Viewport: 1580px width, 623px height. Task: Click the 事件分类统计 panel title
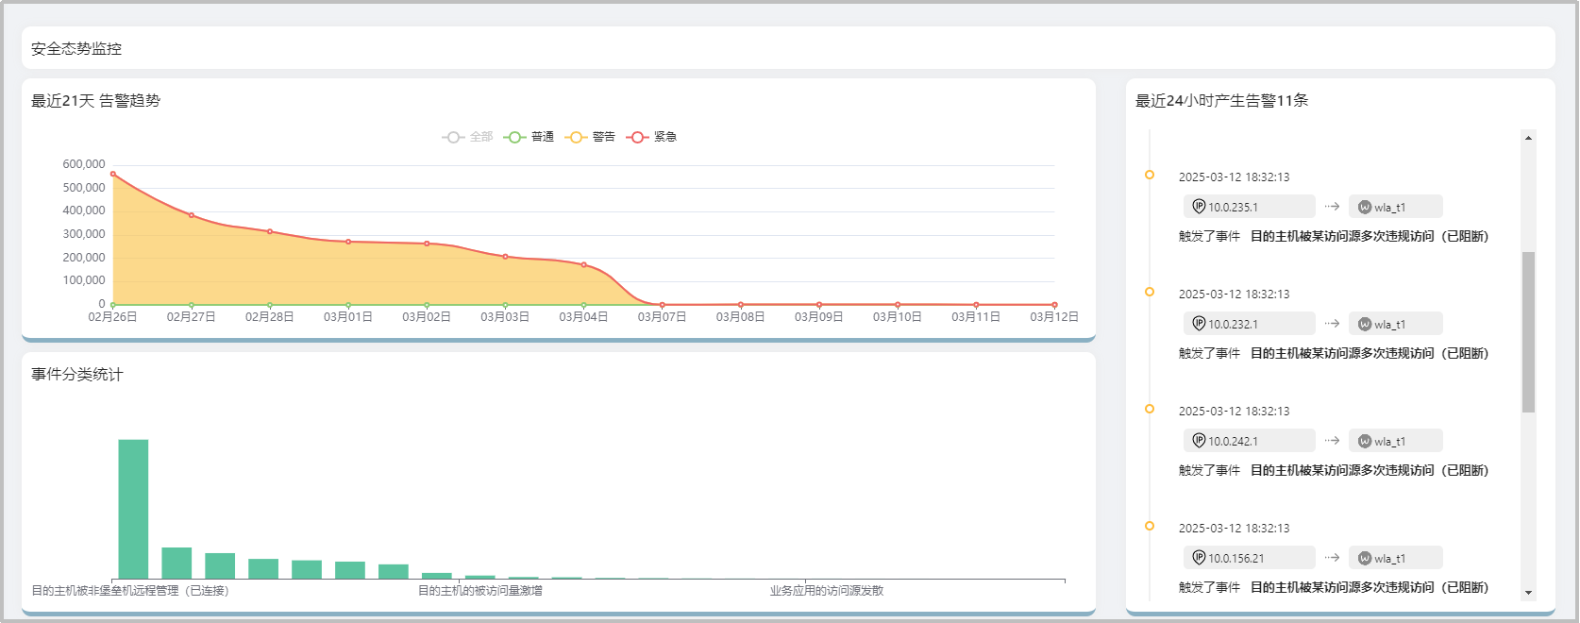(x=76, y=374)
